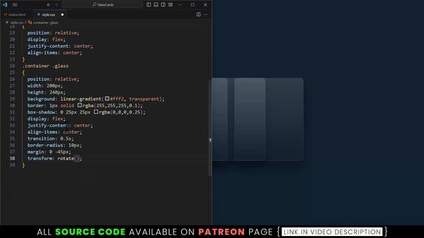Screen dimensions: 424x238
Task: Split the editor to the right
Action: (199, 15)
